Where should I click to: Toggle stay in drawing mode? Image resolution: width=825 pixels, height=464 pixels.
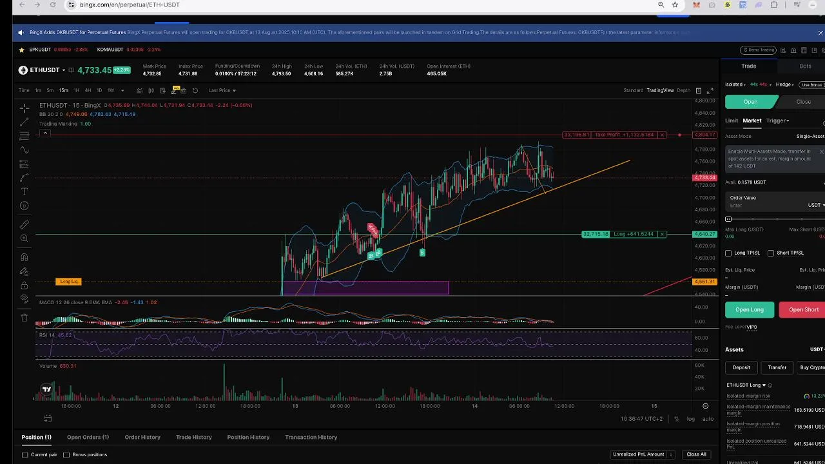[24, 271]
